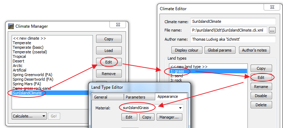Click the File name input field

229,31
